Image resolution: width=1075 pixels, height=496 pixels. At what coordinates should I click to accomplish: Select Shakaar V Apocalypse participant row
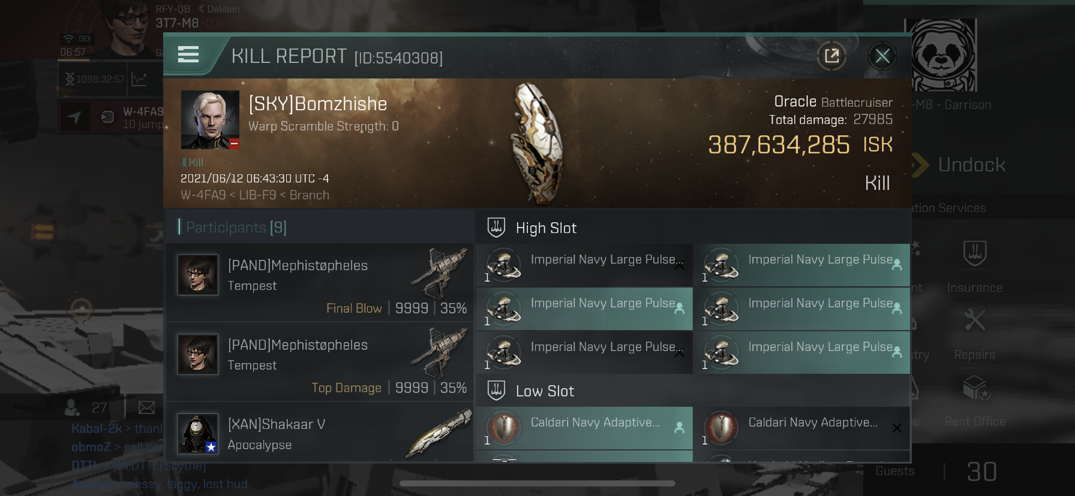pyautogui.click(x=320, y=433)
